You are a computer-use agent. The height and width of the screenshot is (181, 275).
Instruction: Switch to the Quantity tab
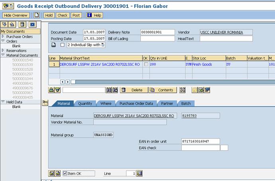click(85, 103)
